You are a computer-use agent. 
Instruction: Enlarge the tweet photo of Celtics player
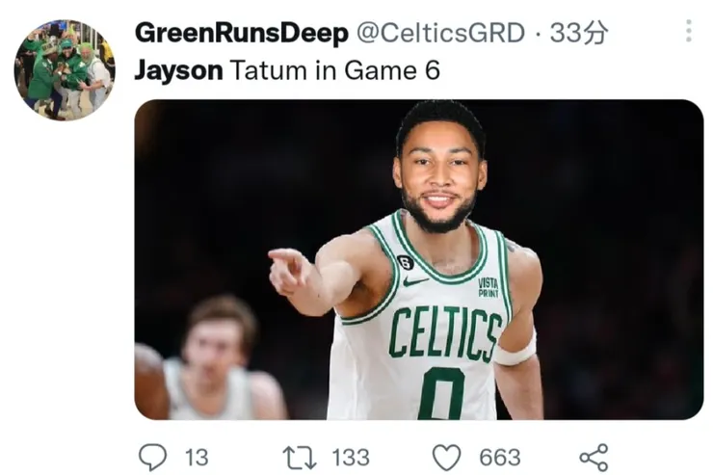click(x=419, y=259)
